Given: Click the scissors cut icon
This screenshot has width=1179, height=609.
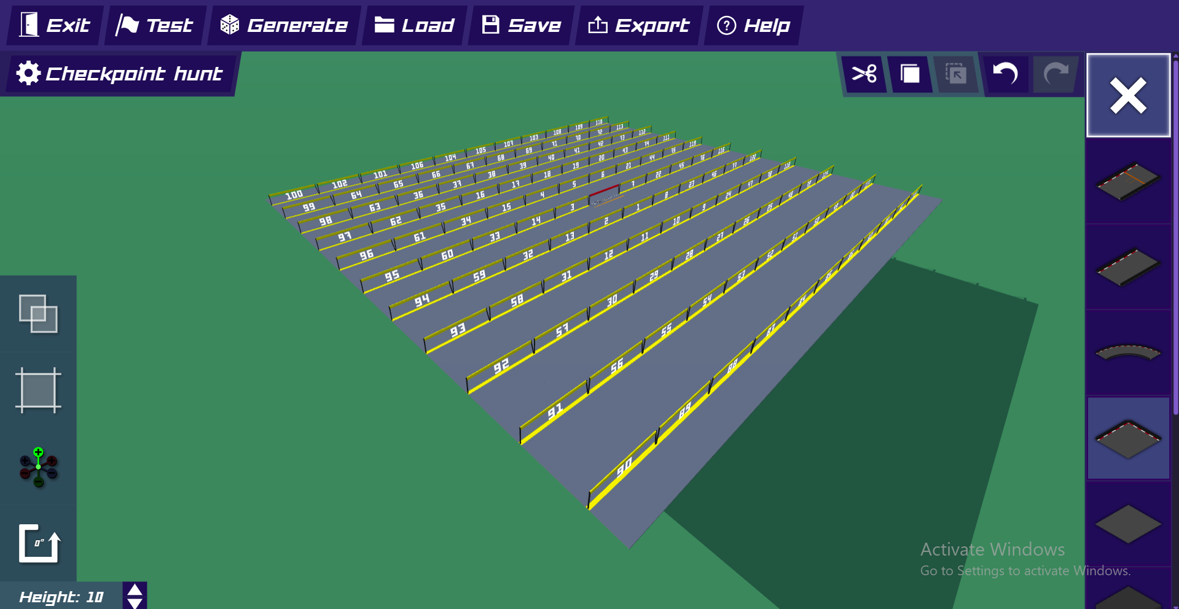Looking at the screenshot, I should pos(864,74).
